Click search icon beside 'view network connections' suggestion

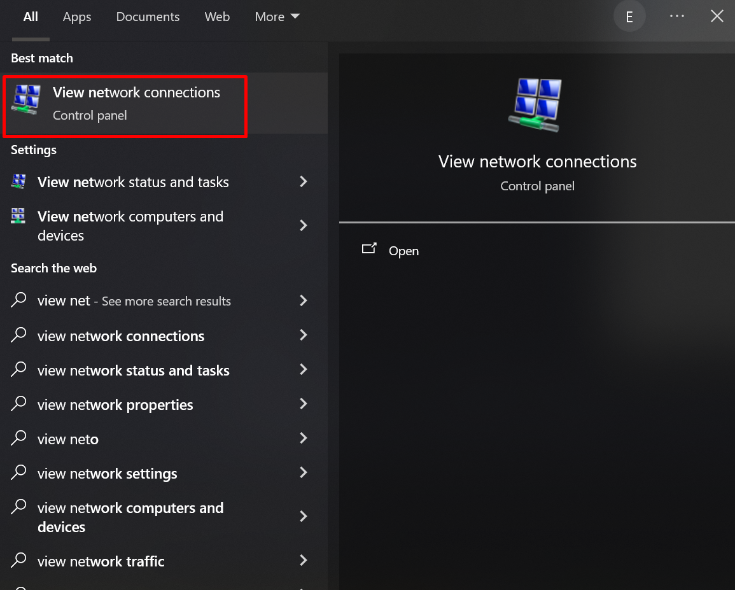coord(18,334)
